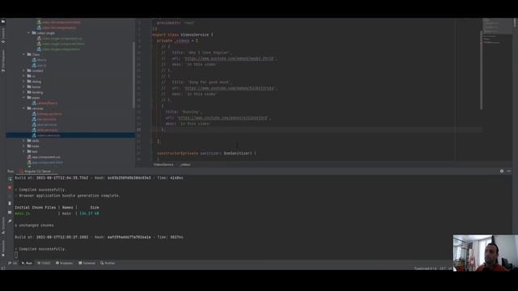This screenshot has width=518, height=291.
Task: Open the run panel layout icon
Action: (x=10, y=212)
